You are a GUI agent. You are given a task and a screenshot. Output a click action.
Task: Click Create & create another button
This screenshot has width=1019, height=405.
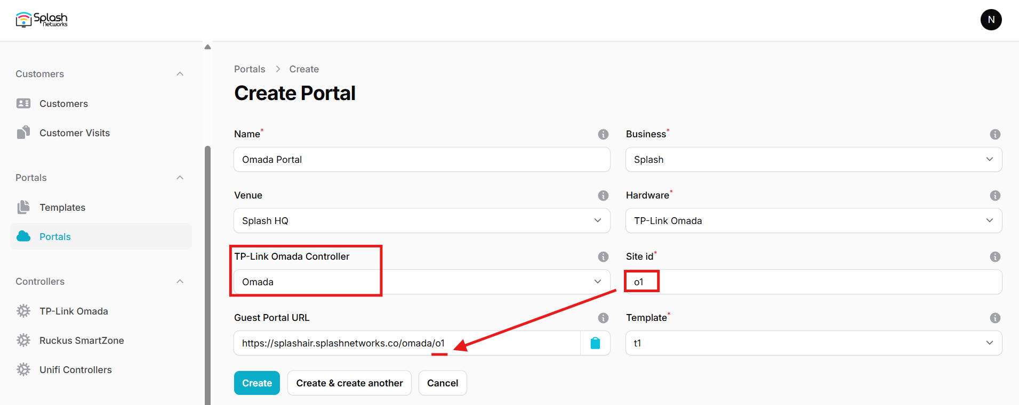pyautogui.click(x=349, y=383)
